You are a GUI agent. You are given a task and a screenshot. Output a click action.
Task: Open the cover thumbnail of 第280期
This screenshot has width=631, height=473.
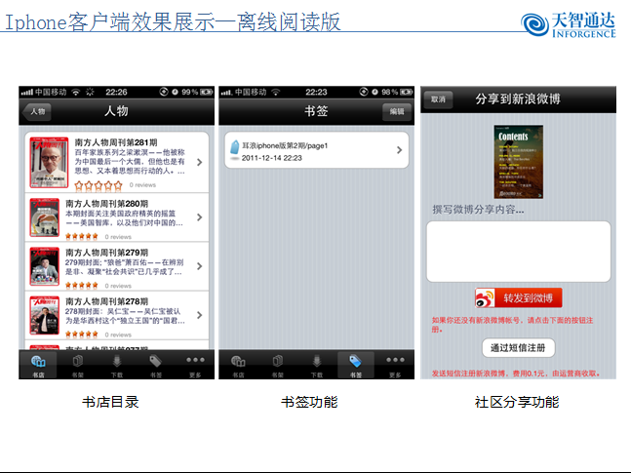pyautogui.click(x=45, y=217)
